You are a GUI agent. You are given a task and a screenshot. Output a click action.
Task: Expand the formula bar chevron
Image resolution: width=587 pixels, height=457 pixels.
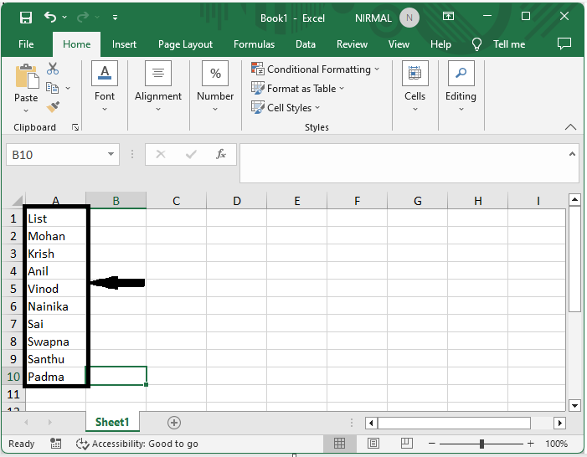572,154
